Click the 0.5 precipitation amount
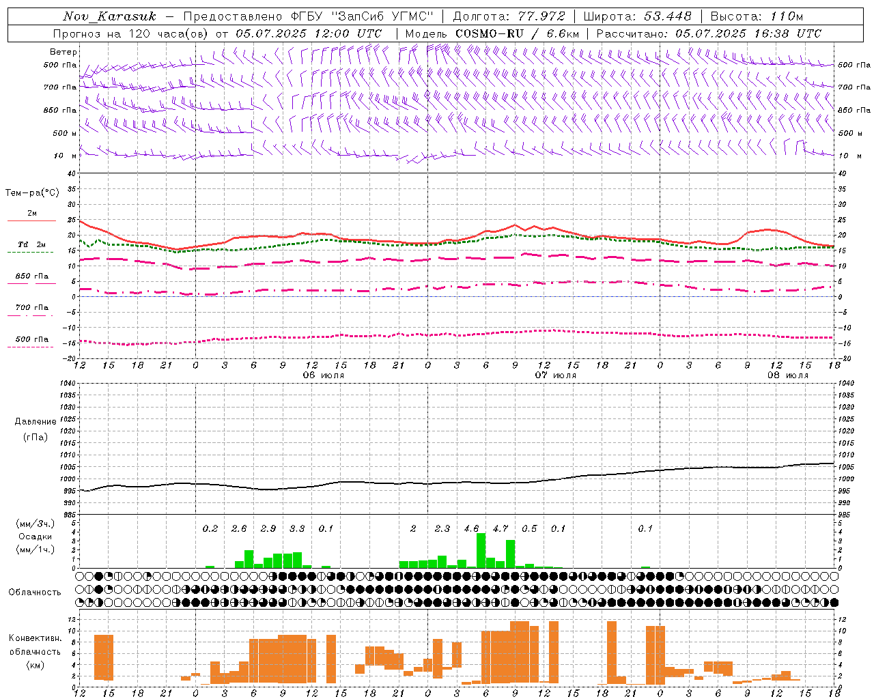This screenshot has width=874, height=699. pyautogui.click(x=529, y=528)
